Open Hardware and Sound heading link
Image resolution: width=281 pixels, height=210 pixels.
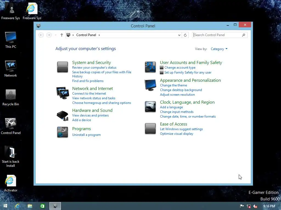(92, 110)
